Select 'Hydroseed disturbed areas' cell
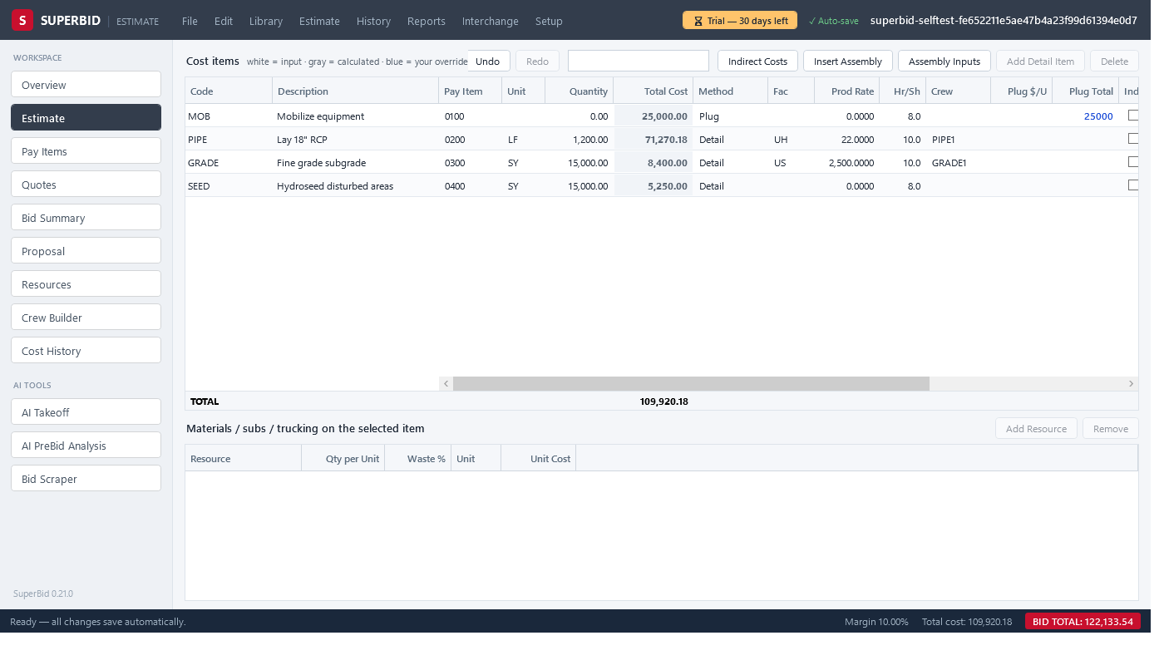The width and height of the screenshot is (1164, 665). coord(356,185)
